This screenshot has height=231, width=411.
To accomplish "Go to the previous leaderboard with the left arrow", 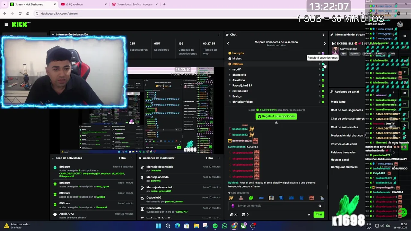I will point(228,44).
